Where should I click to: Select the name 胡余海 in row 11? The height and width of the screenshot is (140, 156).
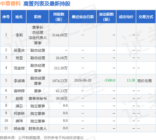(x=19, y=129)
